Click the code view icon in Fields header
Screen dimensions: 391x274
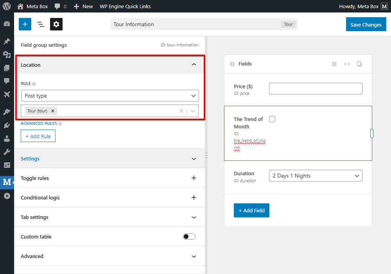tap(347, 64)
